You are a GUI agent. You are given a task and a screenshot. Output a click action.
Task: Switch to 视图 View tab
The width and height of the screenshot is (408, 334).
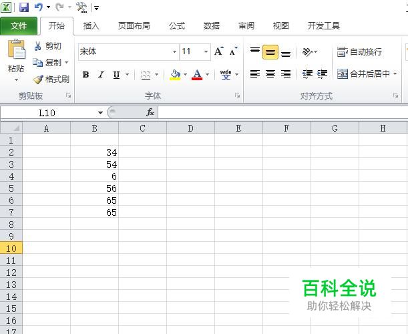coord(280,26)
